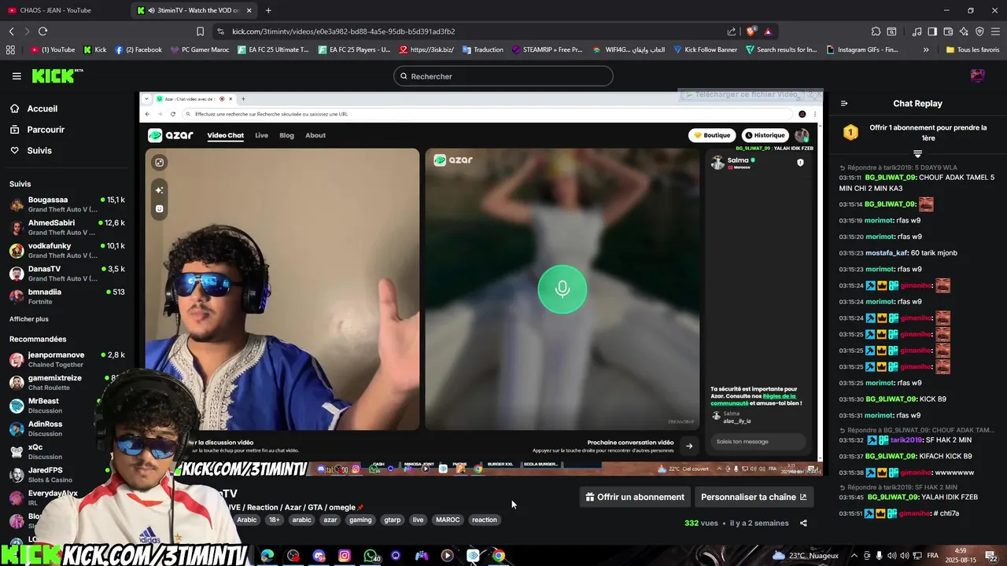Open Brave Shields lion icon
Image resolution: width=1007 pixels, height=566 pixels.
(751, 31)
